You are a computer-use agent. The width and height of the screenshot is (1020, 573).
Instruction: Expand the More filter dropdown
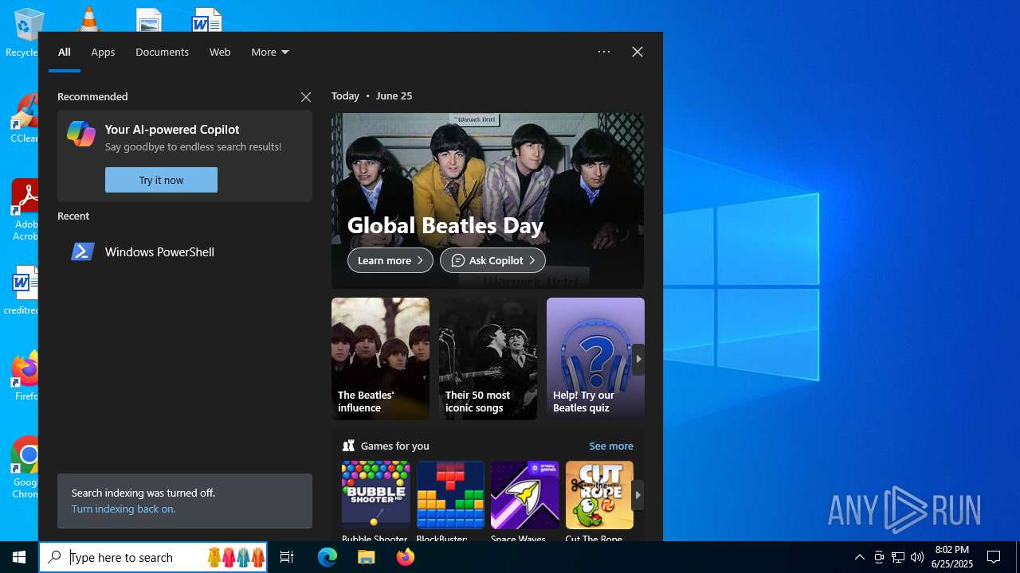[x=270, y=52]
